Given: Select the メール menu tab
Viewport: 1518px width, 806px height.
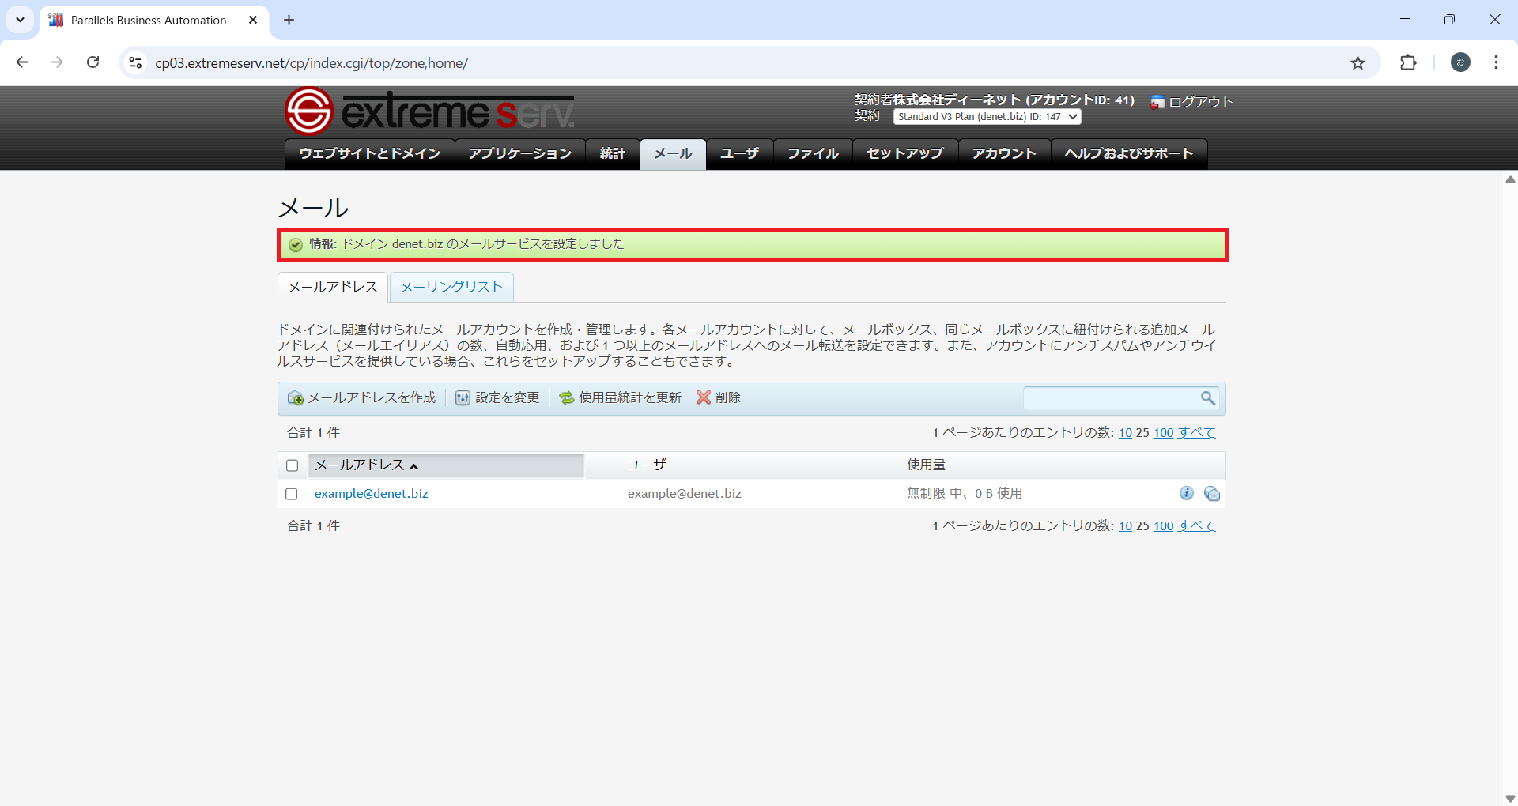Looking at the screenshot, I should [673, 153].
